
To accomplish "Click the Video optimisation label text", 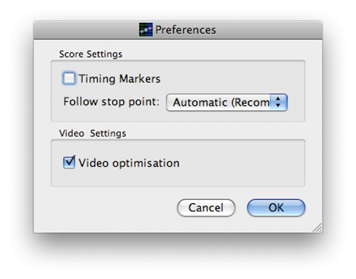I will 129,163.
